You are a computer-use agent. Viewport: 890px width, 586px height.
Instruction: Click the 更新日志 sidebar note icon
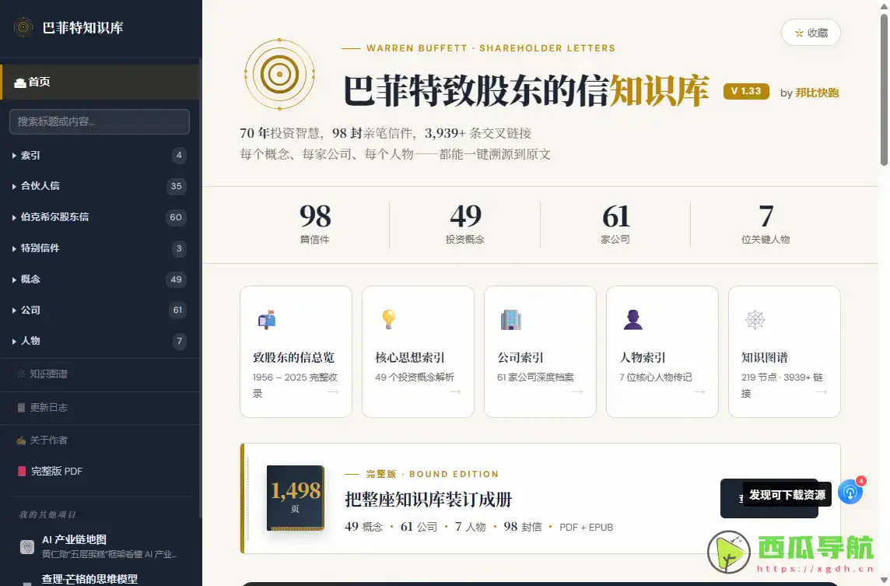(x=22, y=408)
